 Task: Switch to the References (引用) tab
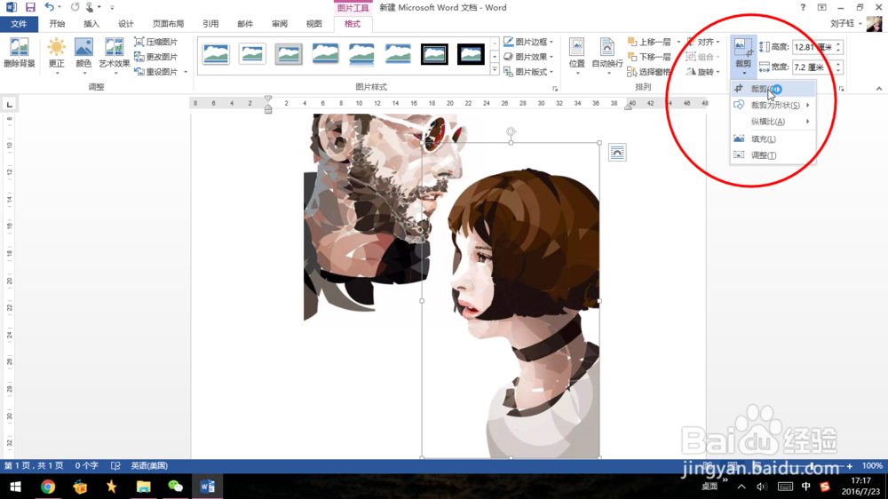click(210, 24)
